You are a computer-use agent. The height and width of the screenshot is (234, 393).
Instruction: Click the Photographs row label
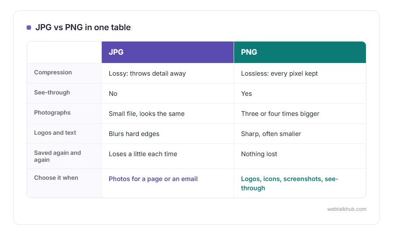(52, 113)
